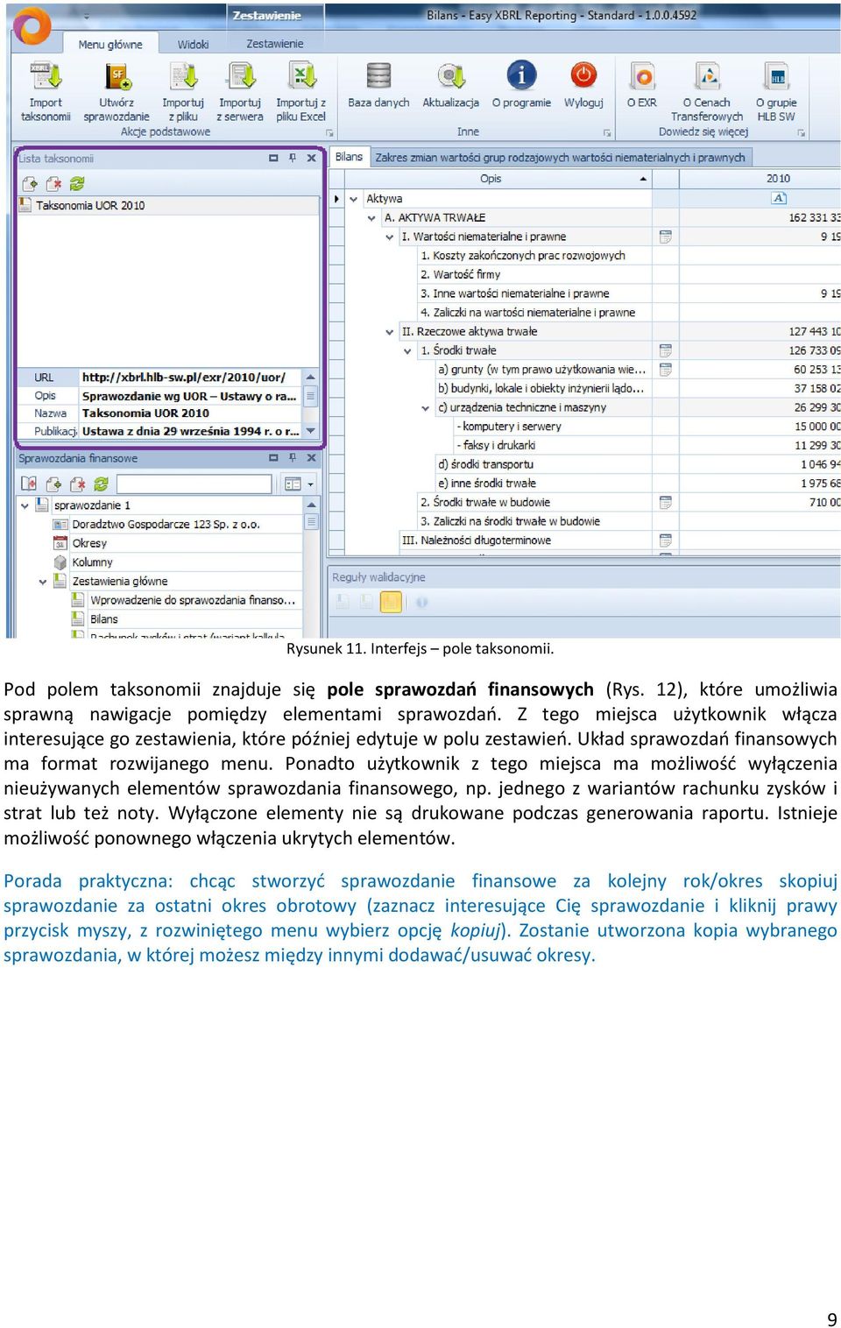Open Bilans in Zestawienia główne tree
The width and height of the screenshot is (841, 1328).
pyautogui.click(x=103, y=619)
